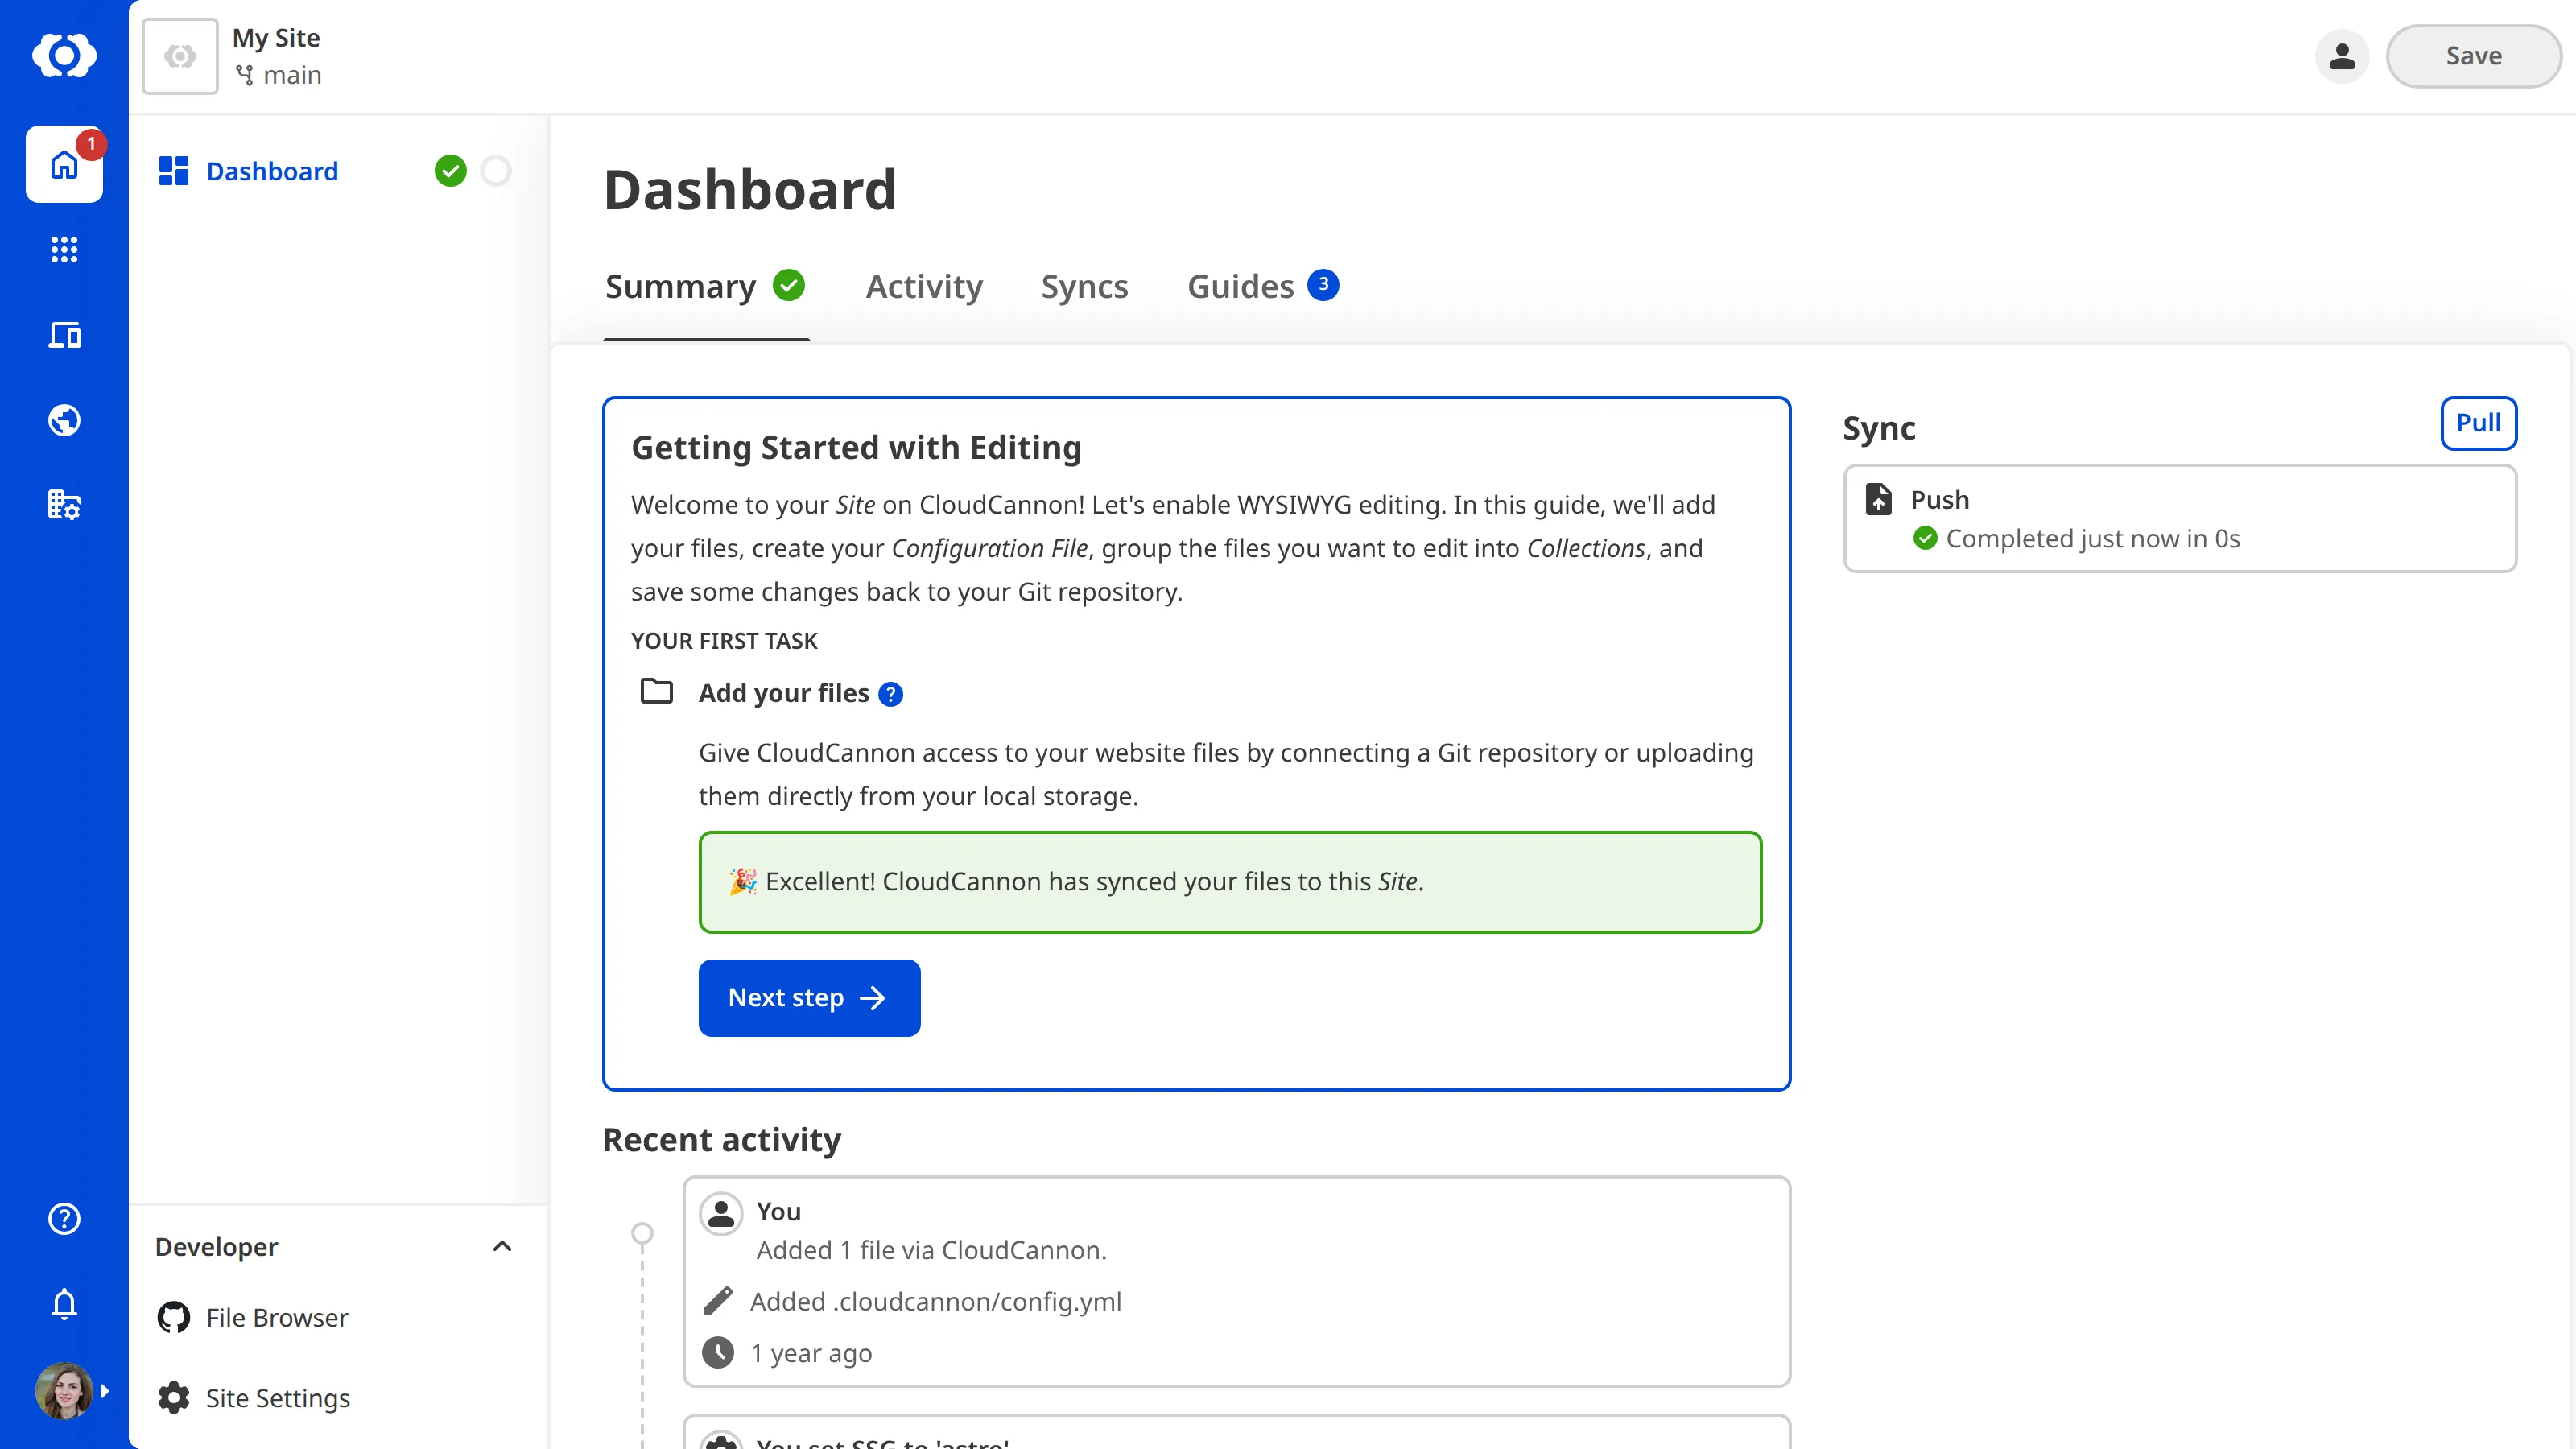Open the building settings icon in sidebar
The height and width of the screenshot is (1449, 2576).
pyautogui.click(x=64, y=505)
